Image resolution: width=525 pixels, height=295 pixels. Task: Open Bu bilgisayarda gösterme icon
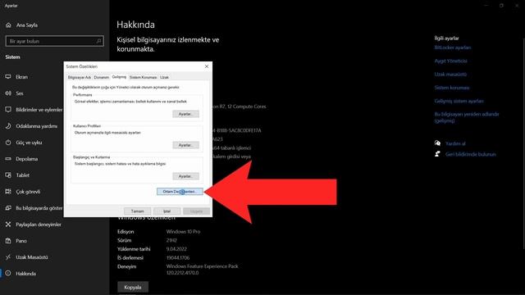pos(8,208)
